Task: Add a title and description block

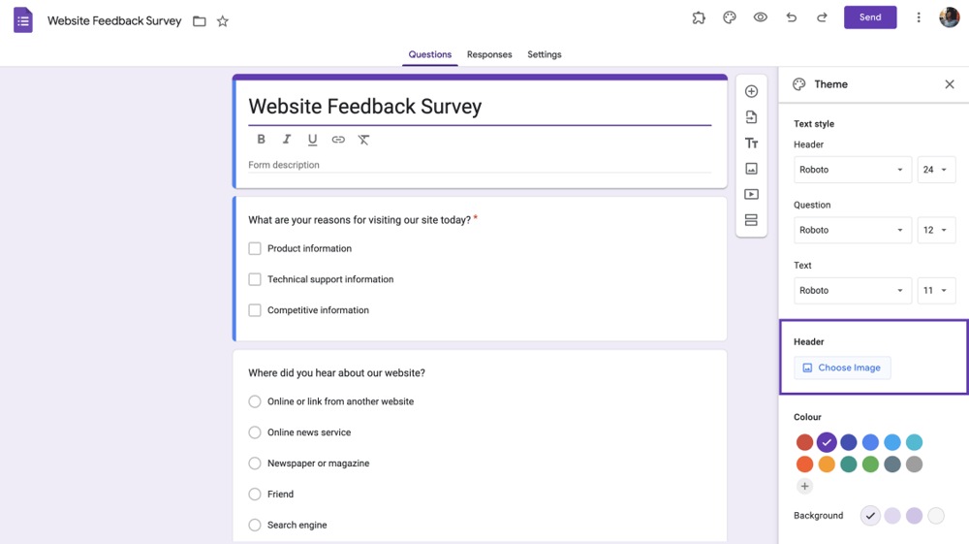Action: point(751,144)
